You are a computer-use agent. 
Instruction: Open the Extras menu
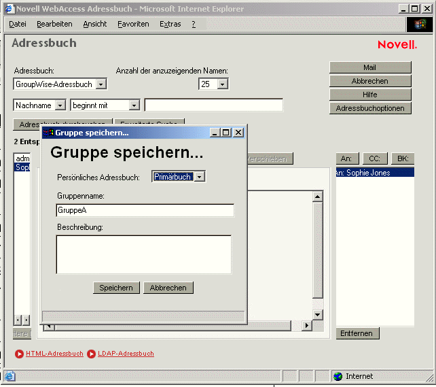(170, 24)
